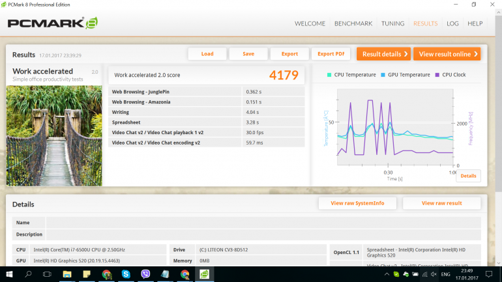
Task: Open File Explorer from taskbar
Action: [67, 274]
